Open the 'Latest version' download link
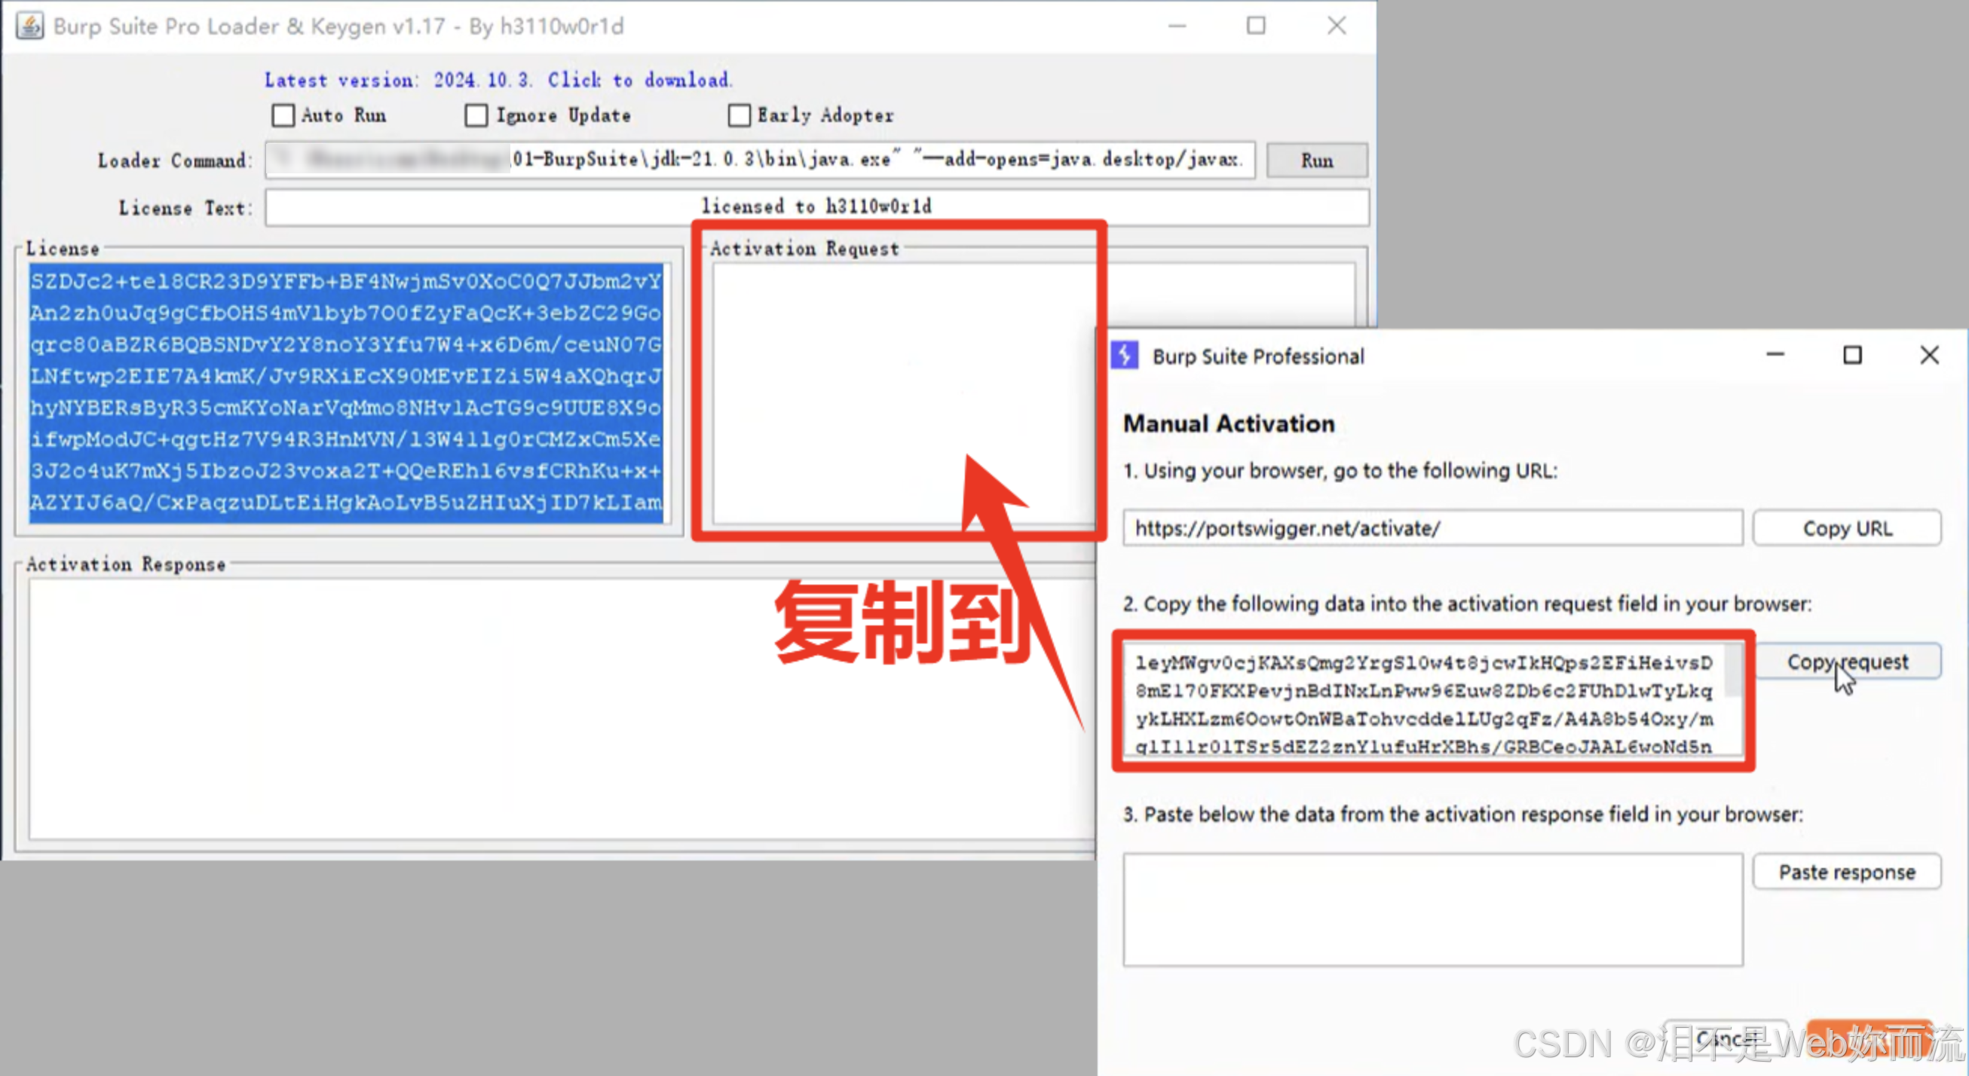1969x1076 pixels. point(498,79)
